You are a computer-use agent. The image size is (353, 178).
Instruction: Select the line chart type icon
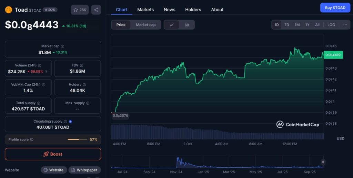point(172,25)
